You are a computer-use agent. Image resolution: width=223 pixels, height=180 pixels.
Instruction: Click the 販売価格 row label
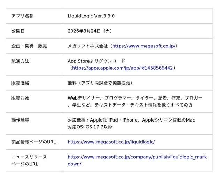20,83
